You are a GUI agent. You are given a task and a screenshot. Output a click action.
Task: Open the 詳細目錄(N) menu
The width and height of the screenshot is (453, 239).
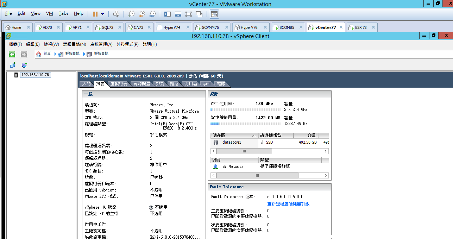[75, 44]
